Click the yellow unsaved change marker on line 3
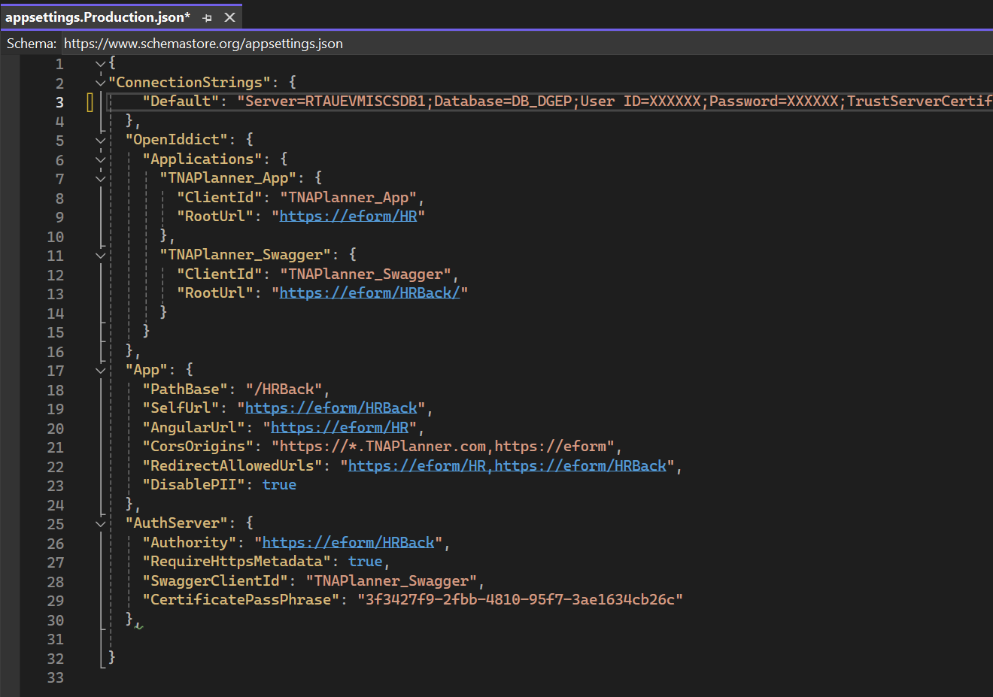Image resolution: width=993 pixels, height=697 pixels. (90, 102)
